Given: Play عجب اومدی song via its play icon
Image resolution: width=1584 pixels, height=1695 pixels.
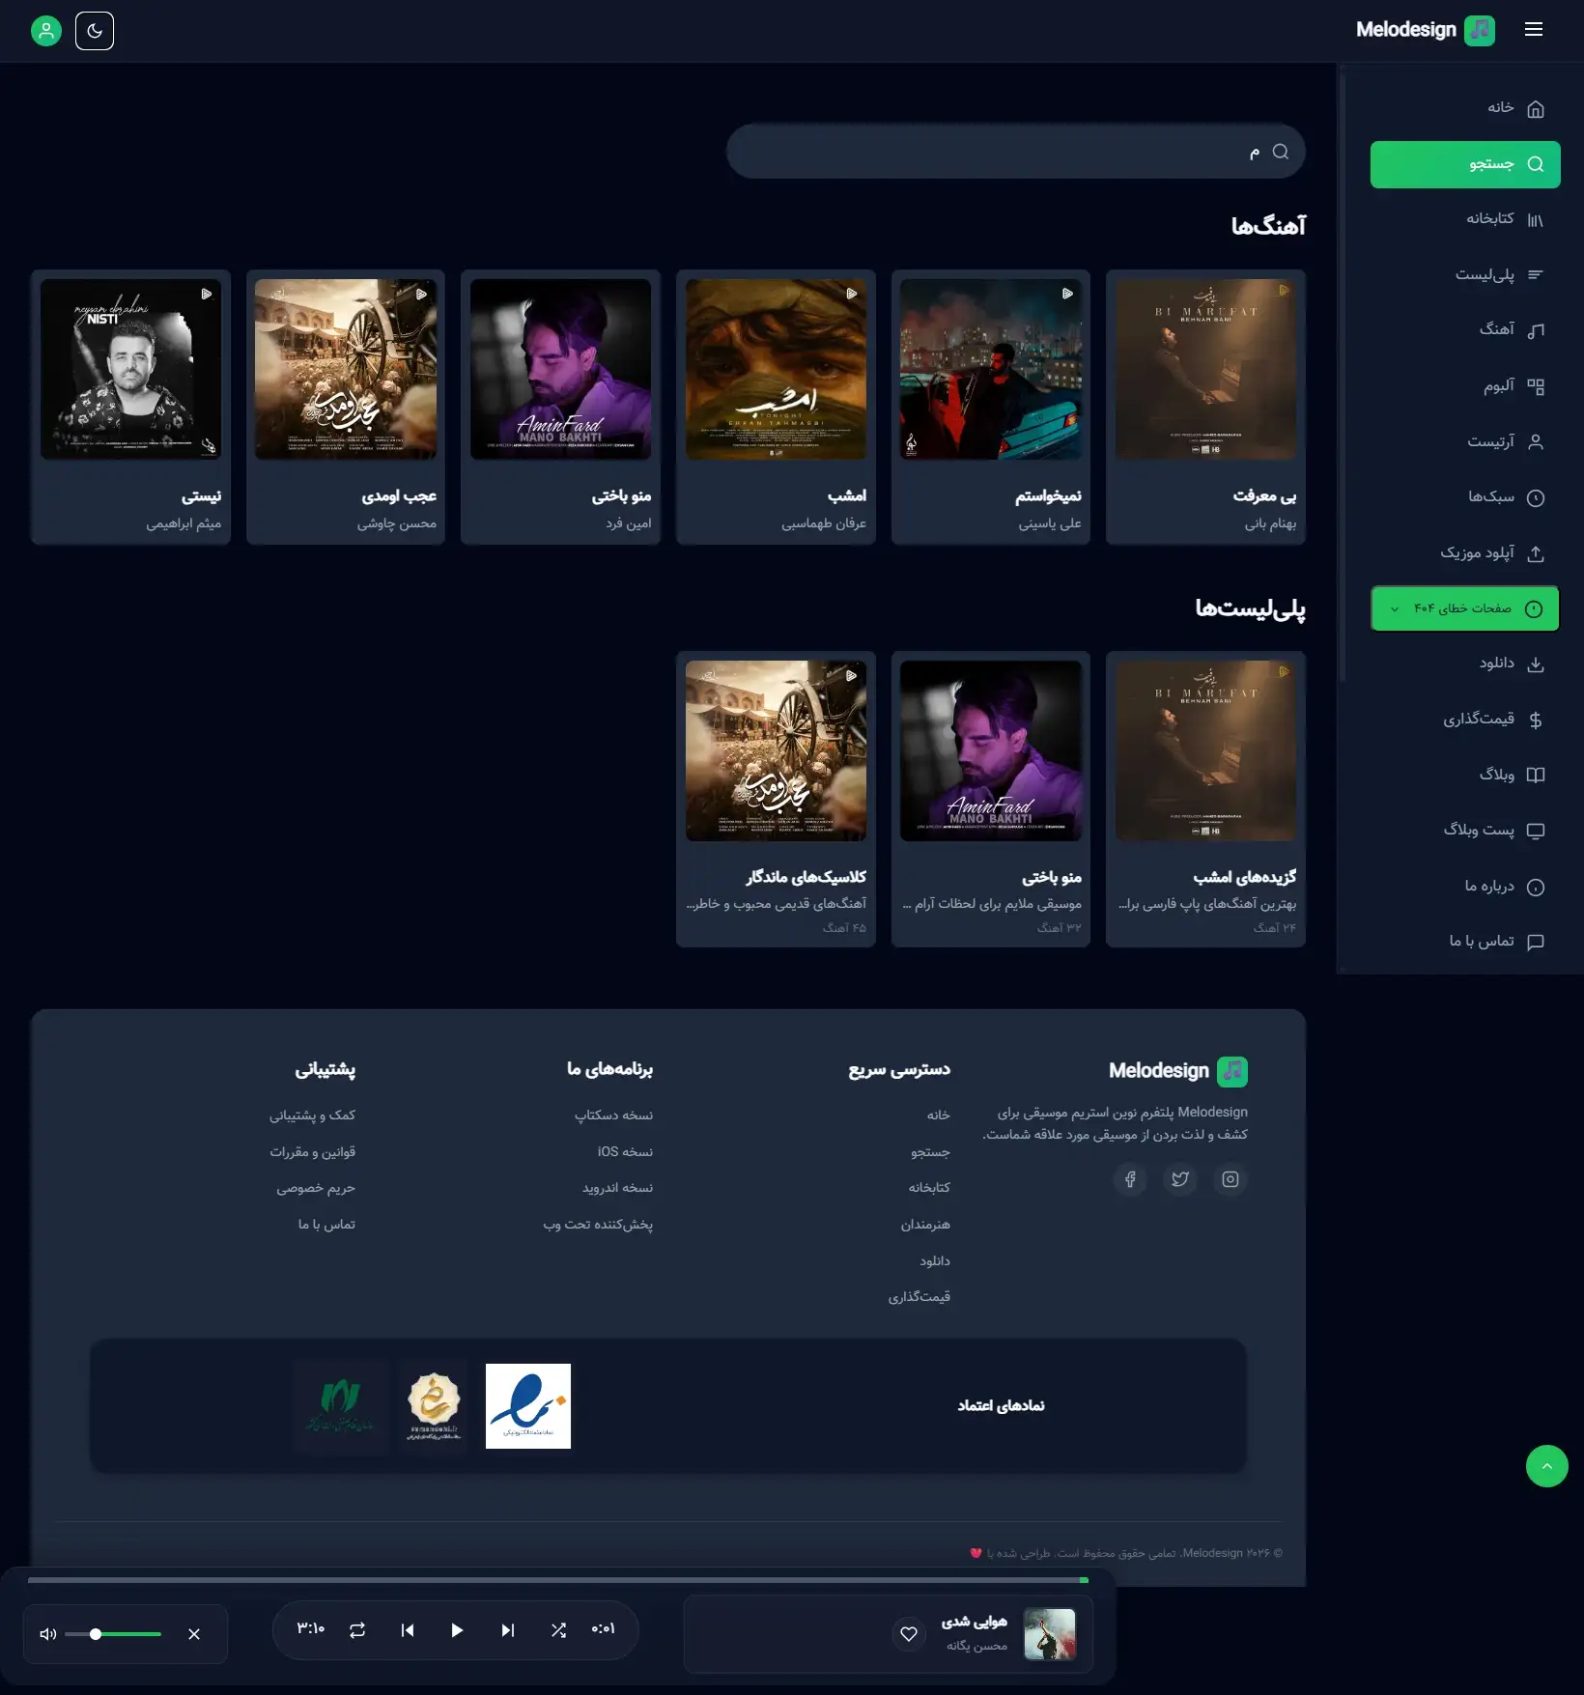Looking at the screenshot, I should coord(422,294).
